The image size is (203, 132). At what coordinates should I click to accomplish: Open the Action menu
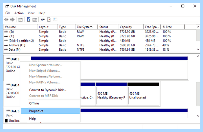(19, 13)
